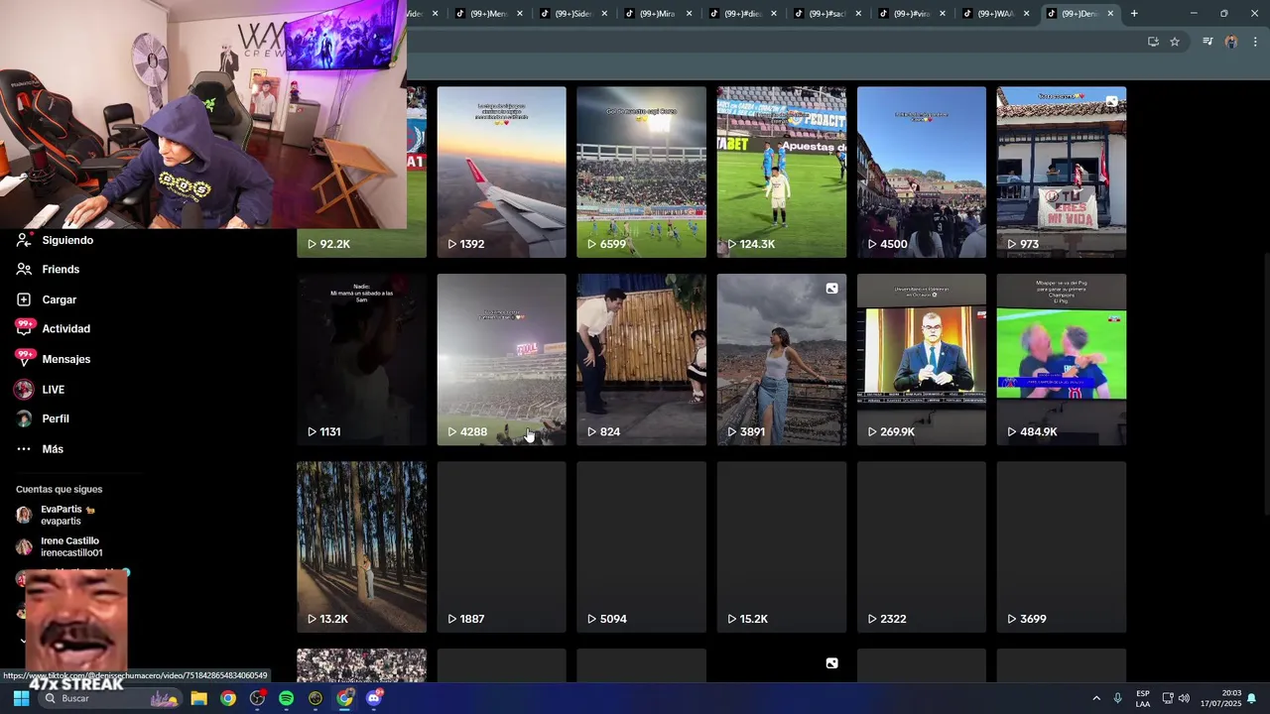Open the dark video with 1131 views
1270x714 pixels.
point(361,359)
